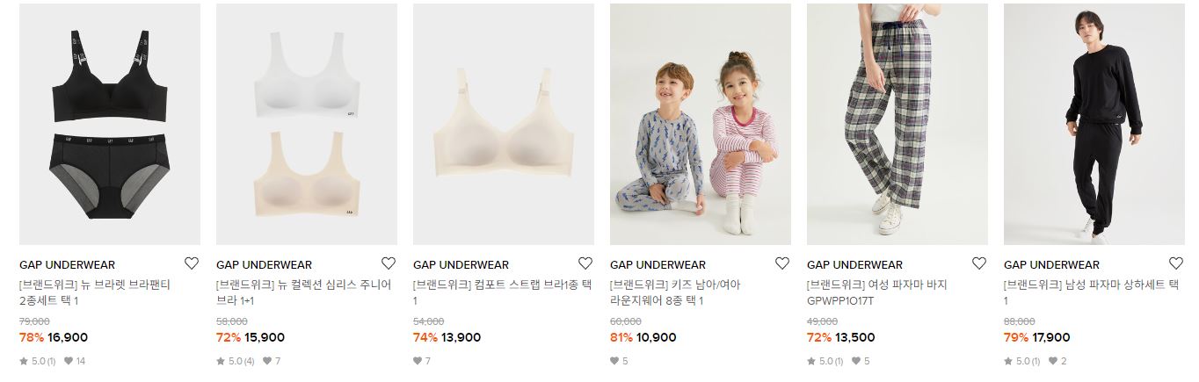The image size is (1199, 382).
Task: Click star rating 5.0(4) under junior bra
Action: 235,361
